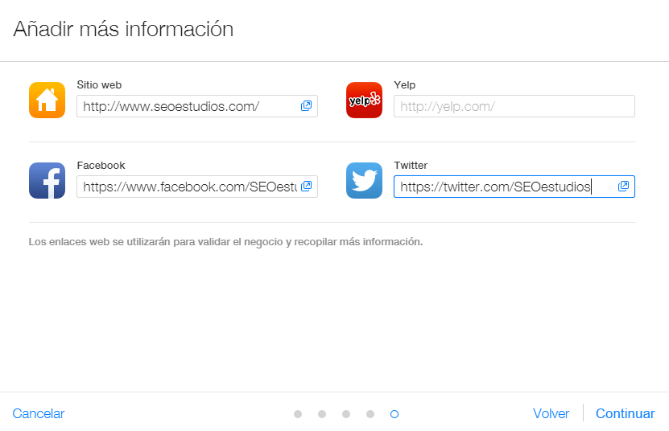Click Cancelar to abort the setup
The width and height of the screenshot is (669, 431).
[x=39, y=413]
